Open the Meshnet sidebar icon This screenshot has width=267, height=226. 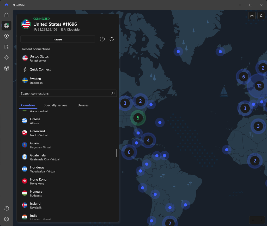7,58
